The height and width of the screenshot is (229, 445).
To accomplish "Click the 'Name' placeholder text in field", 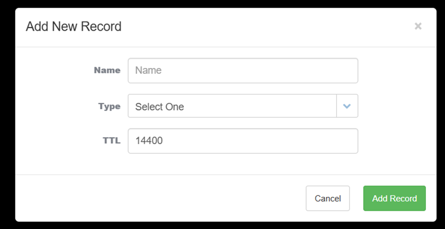I will coord(148,71).
